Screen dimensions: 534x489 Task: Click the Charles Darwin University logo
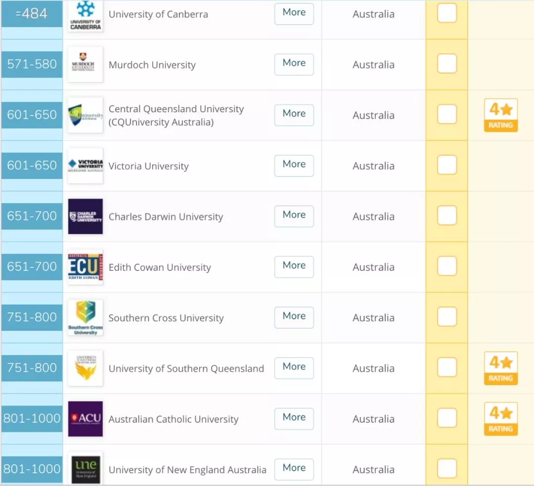[85, 217]
